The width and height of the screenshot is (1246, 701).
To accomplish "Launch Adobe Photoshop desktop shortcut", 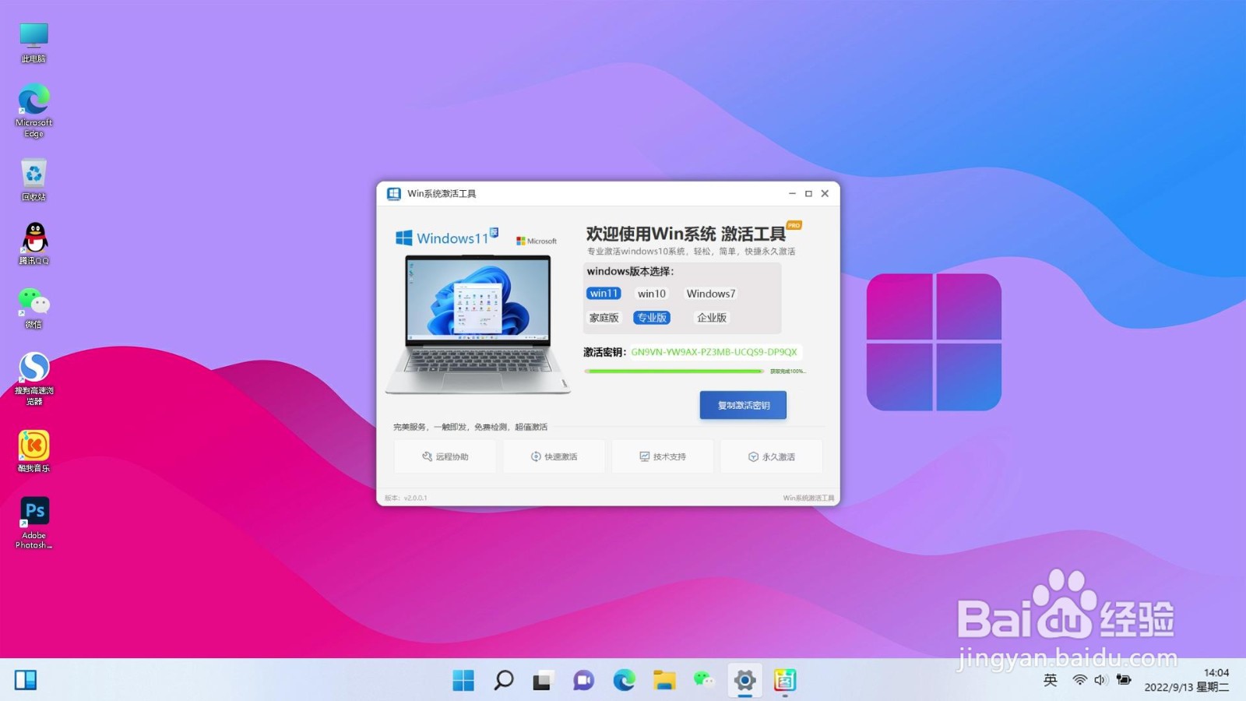I will [x=33, y=523].
